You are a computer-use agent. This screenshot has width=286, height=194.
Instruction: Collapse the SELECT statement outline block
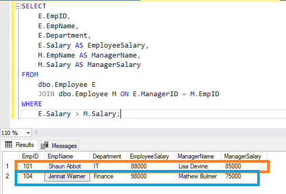[18, 7]
